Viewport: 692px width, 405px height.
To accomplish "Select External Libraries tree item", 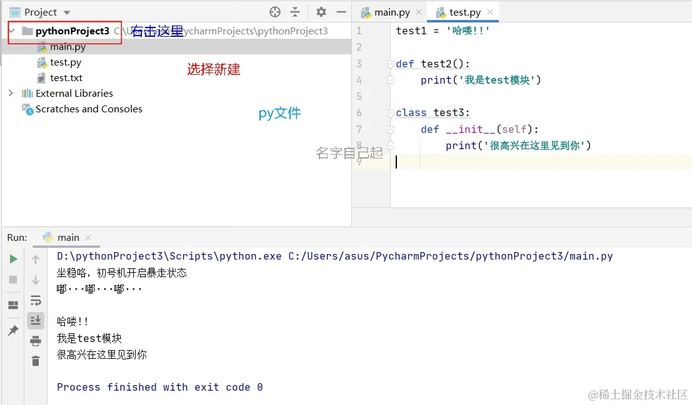I will tap(74, 93).
